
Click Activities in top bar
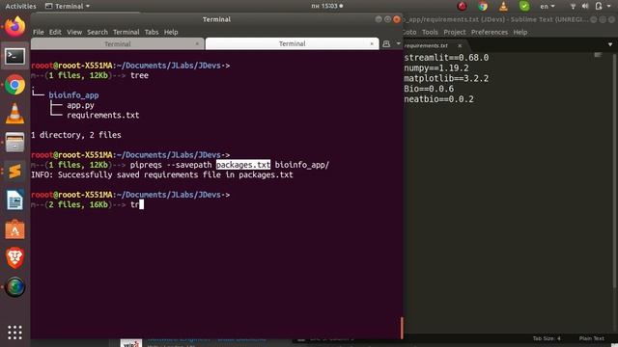point(20,7)
